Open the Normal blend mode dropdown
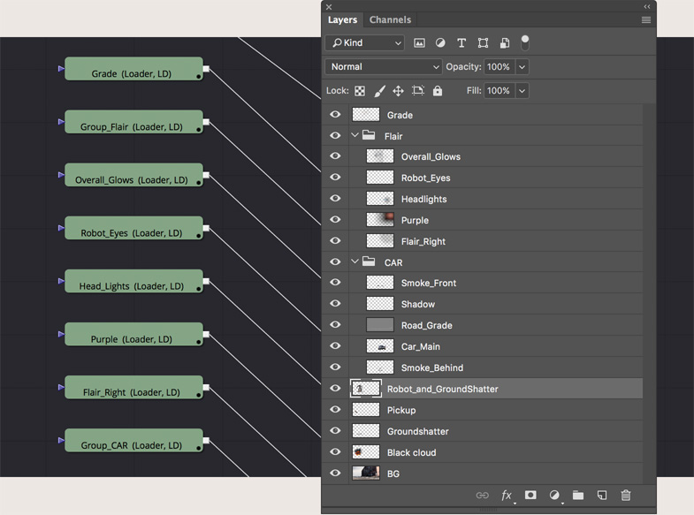 [x=384, y=67]
